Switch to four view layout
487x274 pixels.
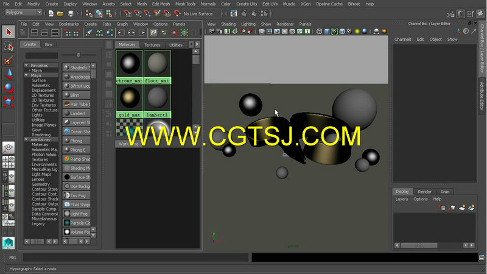9,162
